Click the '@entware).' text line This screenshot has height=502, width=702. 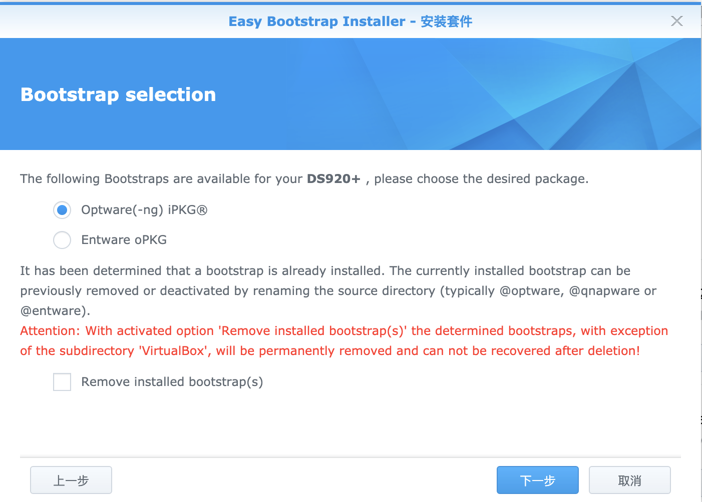click(x=55, y=311)
